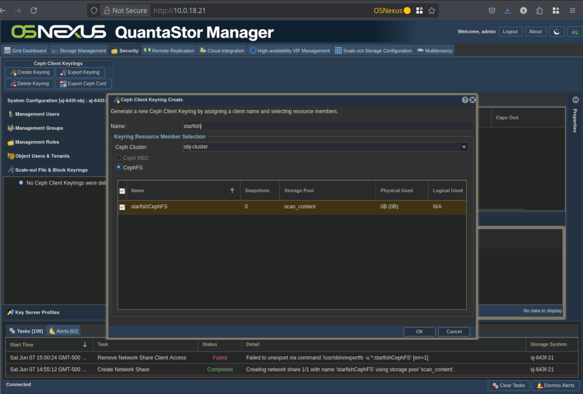Expand the Management Users section

click(x=37, y=114)
